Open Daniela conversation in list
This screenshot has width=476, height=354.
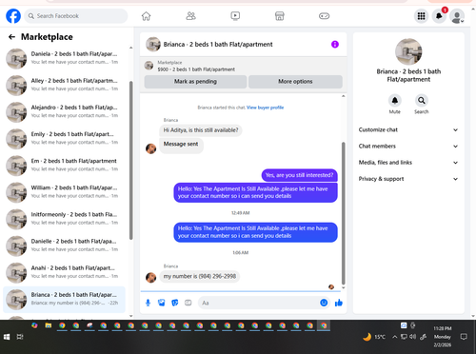pyautogui.click(x=64, y=58)
